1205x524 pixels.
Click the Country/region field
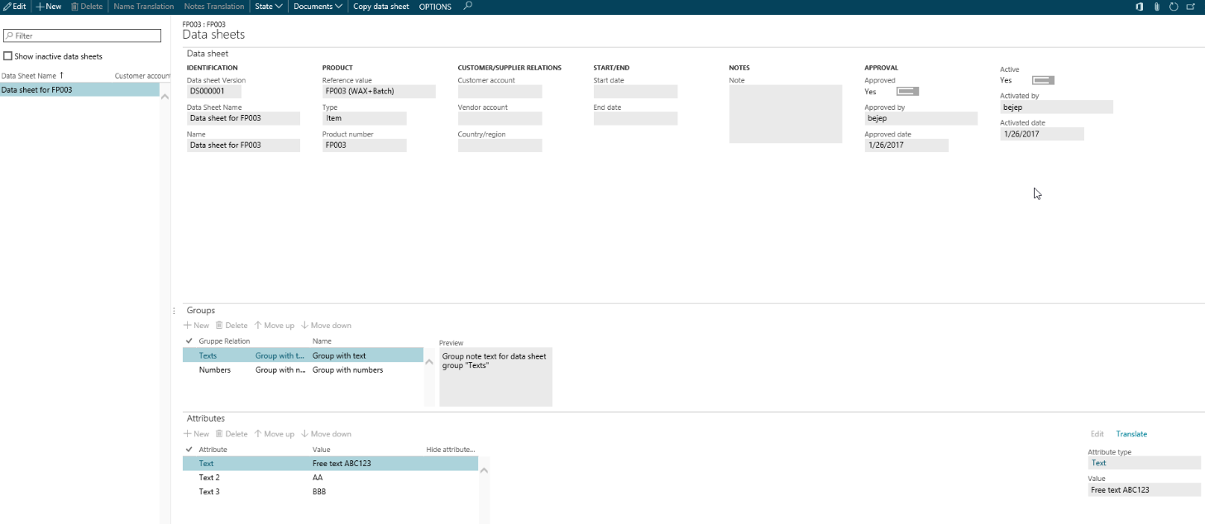click(500, 145)
